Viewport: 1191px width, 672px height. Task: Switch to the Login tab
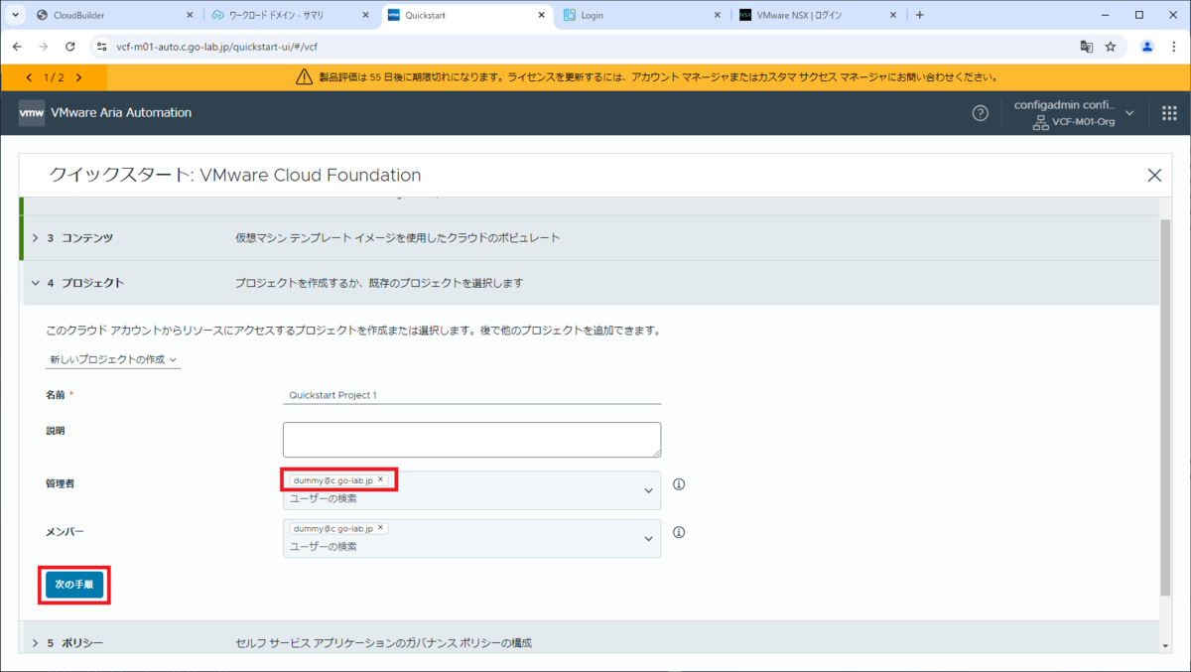coord(641,15)
